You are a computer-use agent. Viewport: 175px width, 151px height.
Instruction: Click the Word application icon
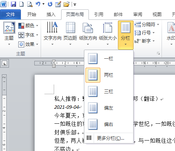click(x=3, y=4)
